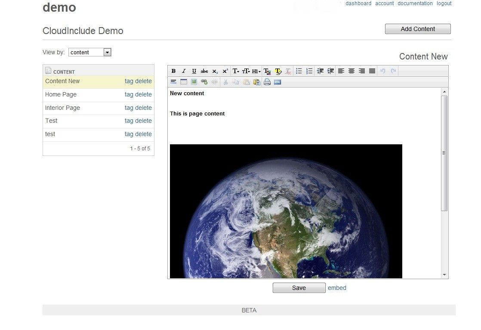481x330 pixels.
Task: Toggle italic formatting in the editor
Action: click(x=184, y=71)
